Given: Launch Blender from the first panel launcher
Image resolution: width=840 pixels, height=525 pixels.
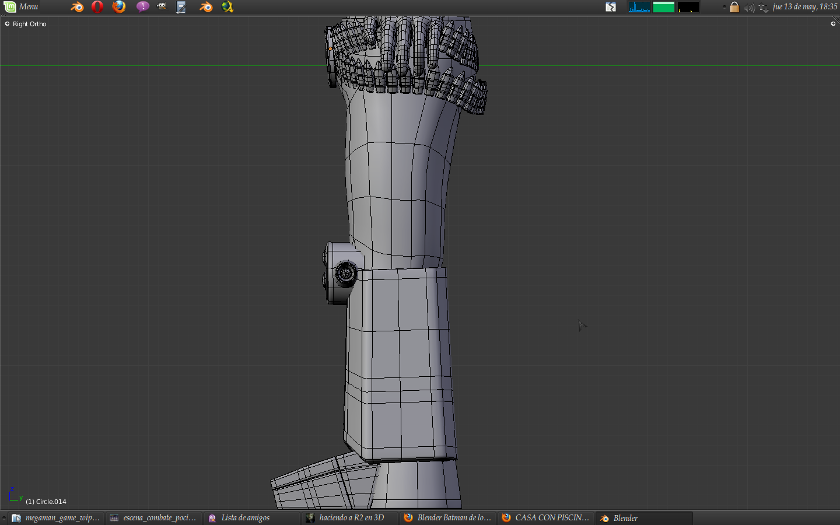Looking at the screenshot, I should (77, 7).
